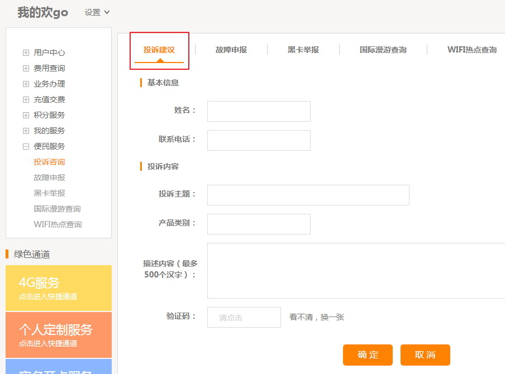Focus the 投诉主题 text field
This screenshot has width=505, height=374.
tap(308, 195)
